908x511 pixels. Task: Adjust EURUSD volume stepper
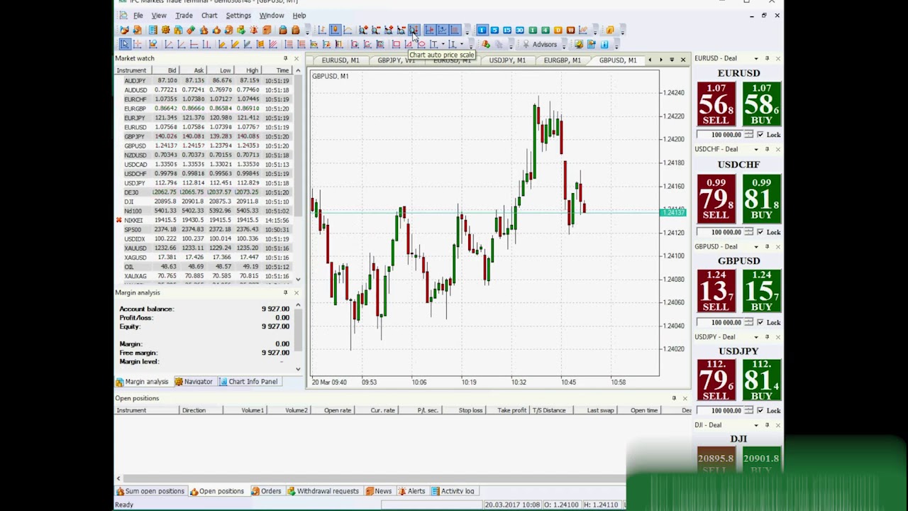pos(748,134)
